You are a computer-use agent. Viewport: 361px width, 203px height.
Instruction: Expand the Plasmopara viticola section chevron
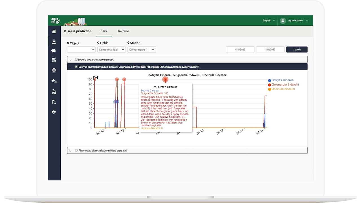[x=70, y=151]
